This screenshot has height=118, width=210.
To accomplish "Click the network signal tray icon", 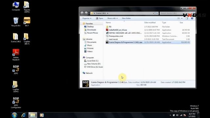I will [x=181, y=115].
